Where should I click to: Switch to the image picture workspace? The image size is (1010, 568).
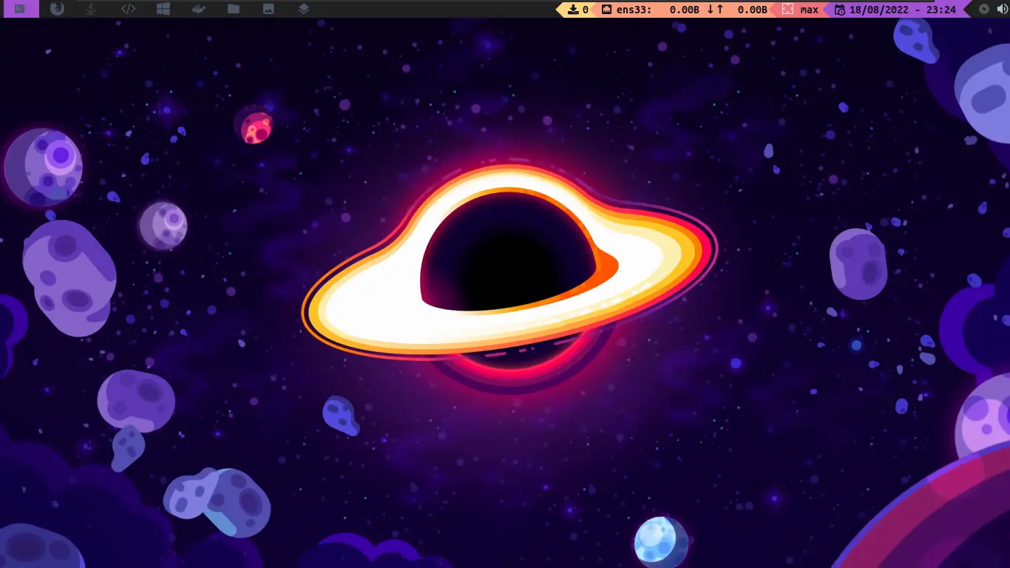point(268,9)
